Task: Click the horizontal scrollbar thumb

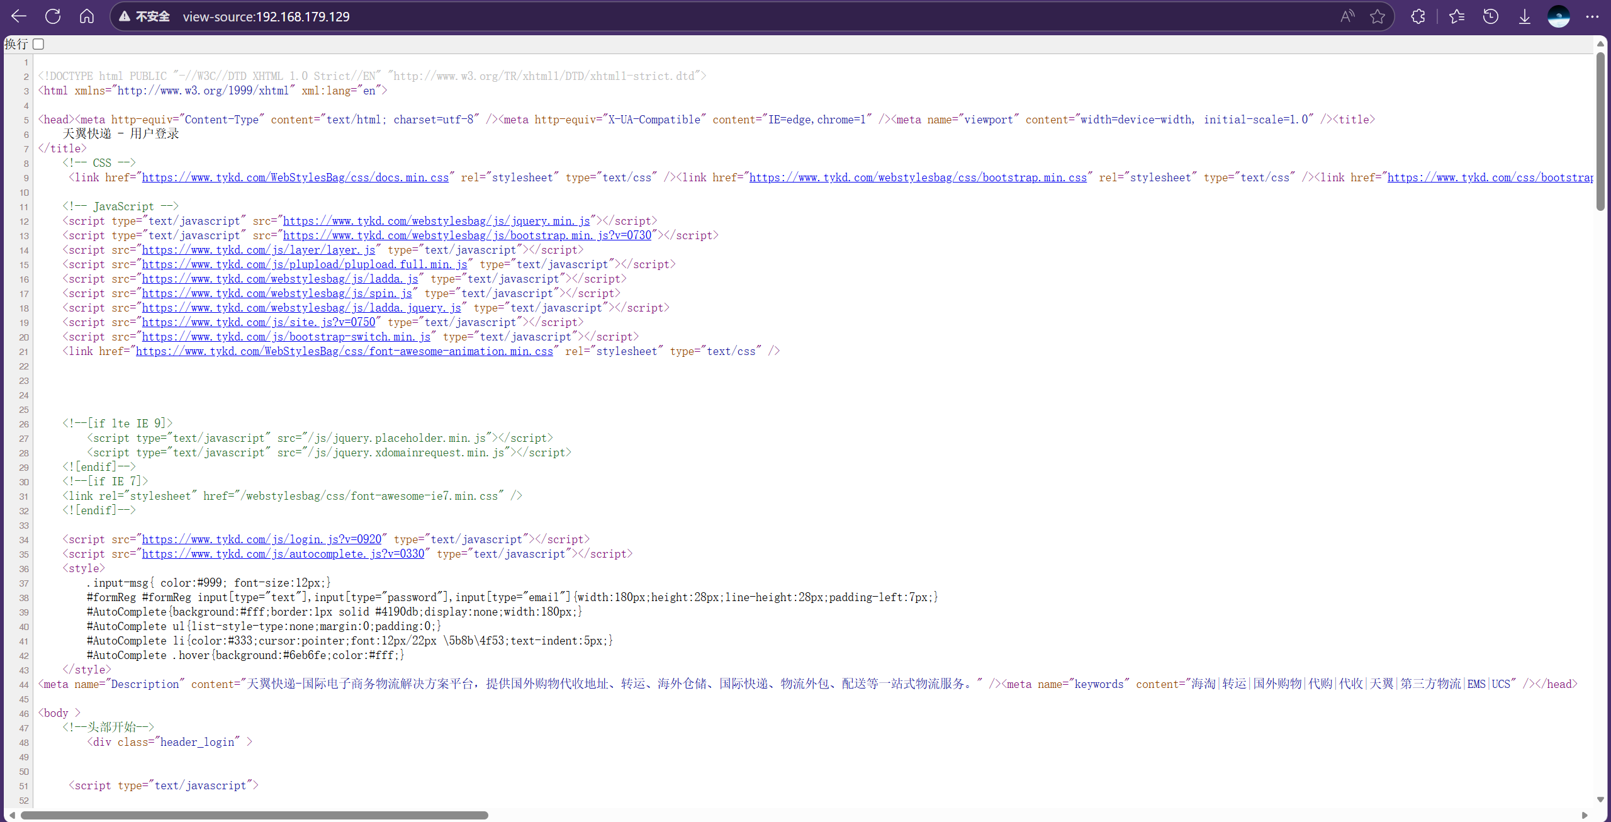Action: tap(254, 815)
